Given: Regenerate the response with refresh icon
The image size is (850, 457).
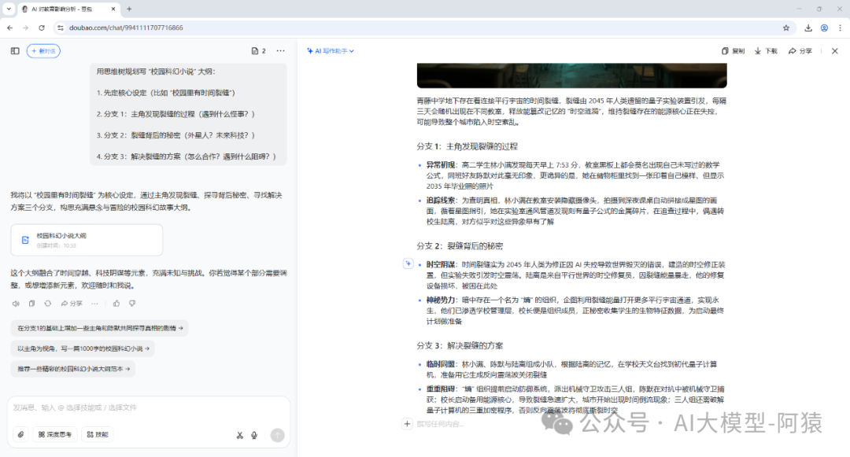Looking at the screenshot, I should [48, 304].
